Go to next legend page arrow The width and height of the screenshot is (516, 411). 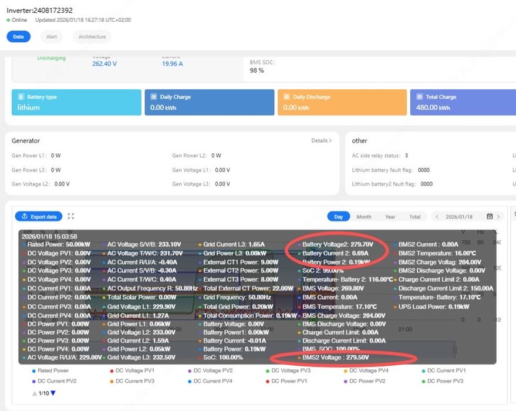pyautogui.click(x=53, y=393)
